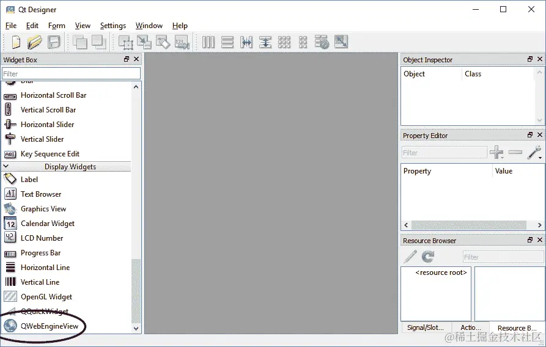
Task: Float the Widget Box panel
Action: coord(127,59)
